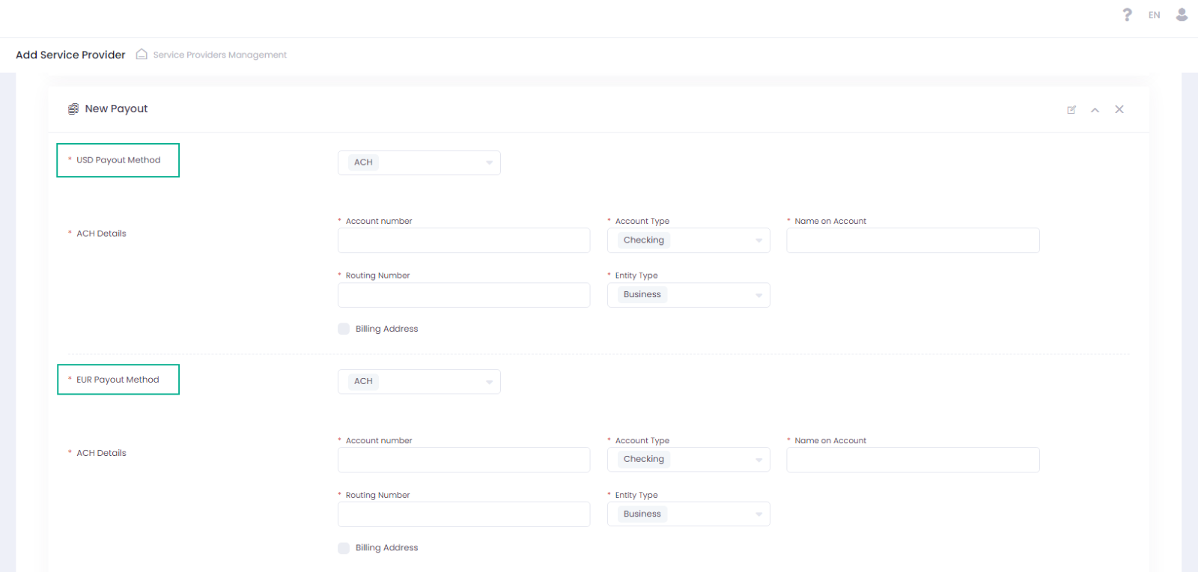This screenshot has width=1198, height=572.
Task: Close the New Payout panel
Action: pos(1119,109)
